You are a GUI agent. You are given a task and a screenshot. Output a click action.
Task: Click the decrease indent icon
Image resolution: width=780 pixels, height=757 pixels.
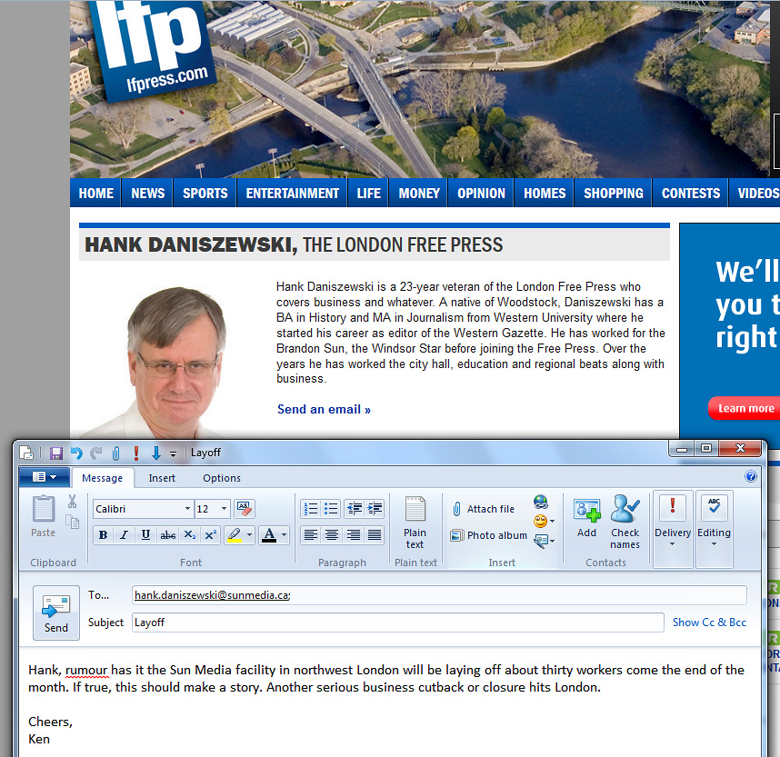point(355,508)
